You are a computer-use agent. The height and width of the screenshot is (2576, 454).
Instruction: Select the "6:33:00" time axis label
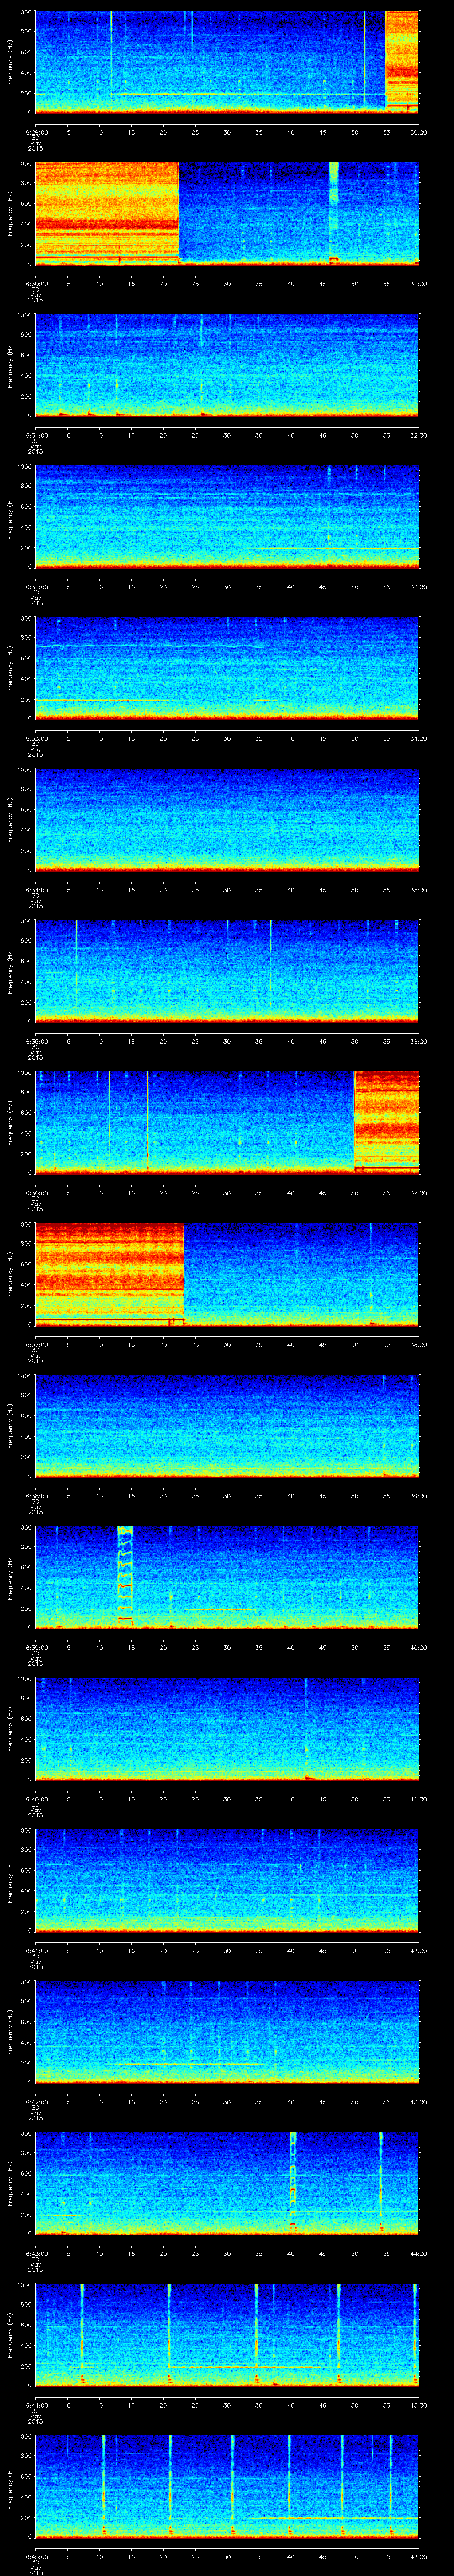tap(35, 738)
